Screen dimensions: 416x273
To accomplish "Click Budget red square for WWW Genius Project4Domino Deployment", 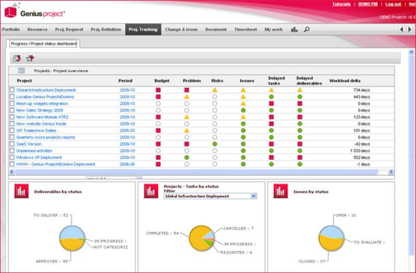I will coord(158,164).
